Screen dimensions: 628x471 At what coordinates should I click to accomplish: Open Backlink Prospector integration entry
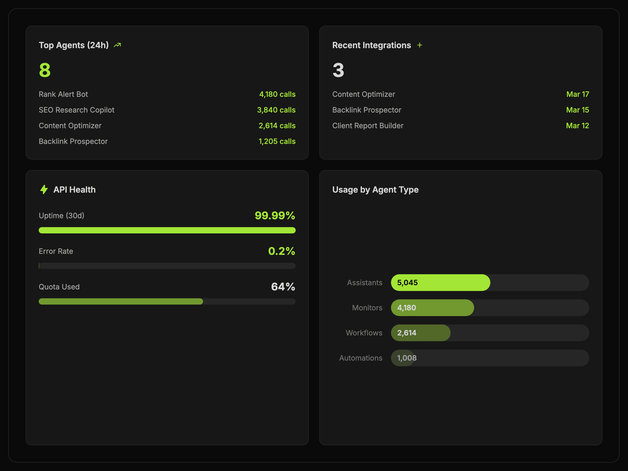(x=367, y=110)
